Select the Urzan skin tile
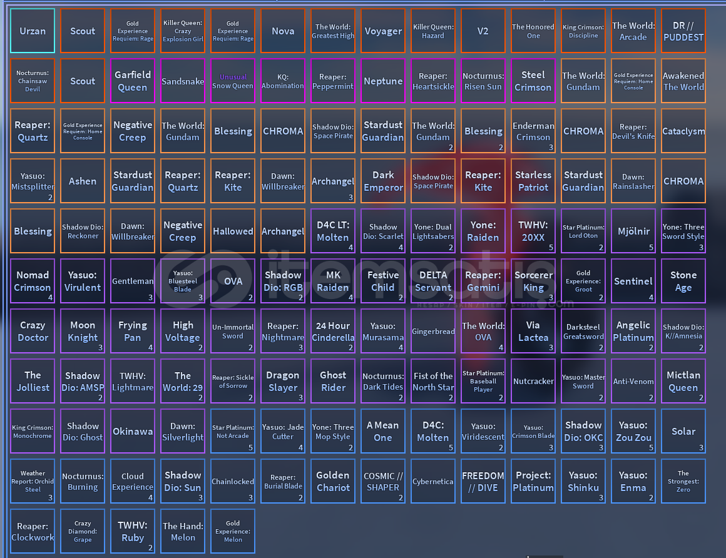This screenshot has width=726, height=558. point(33,31)
